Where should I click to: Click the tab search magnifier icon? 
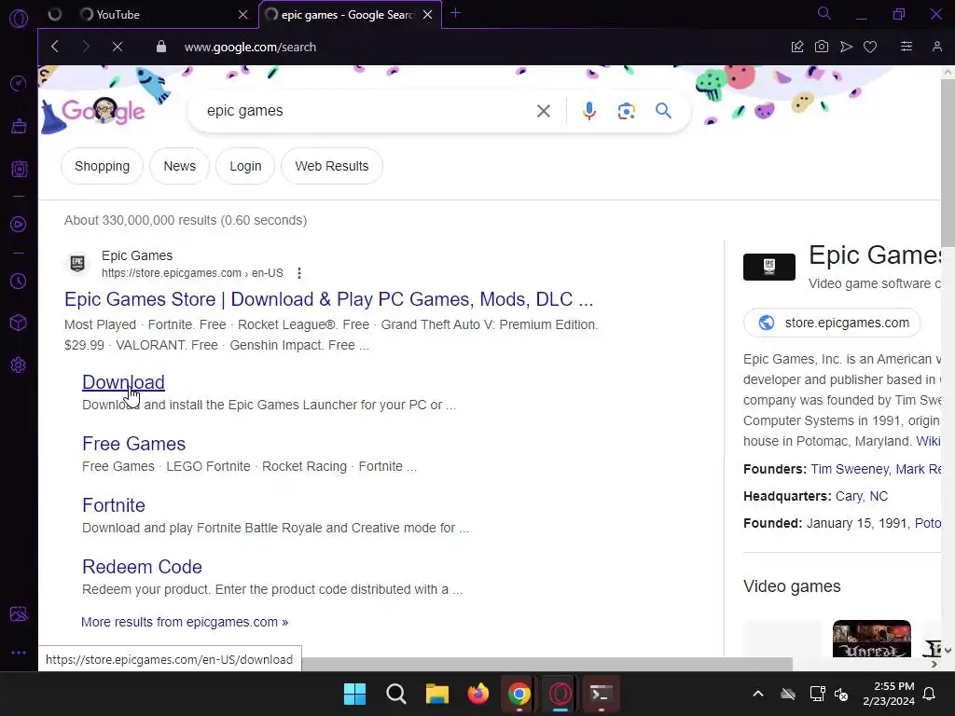[x=824, y=13]
